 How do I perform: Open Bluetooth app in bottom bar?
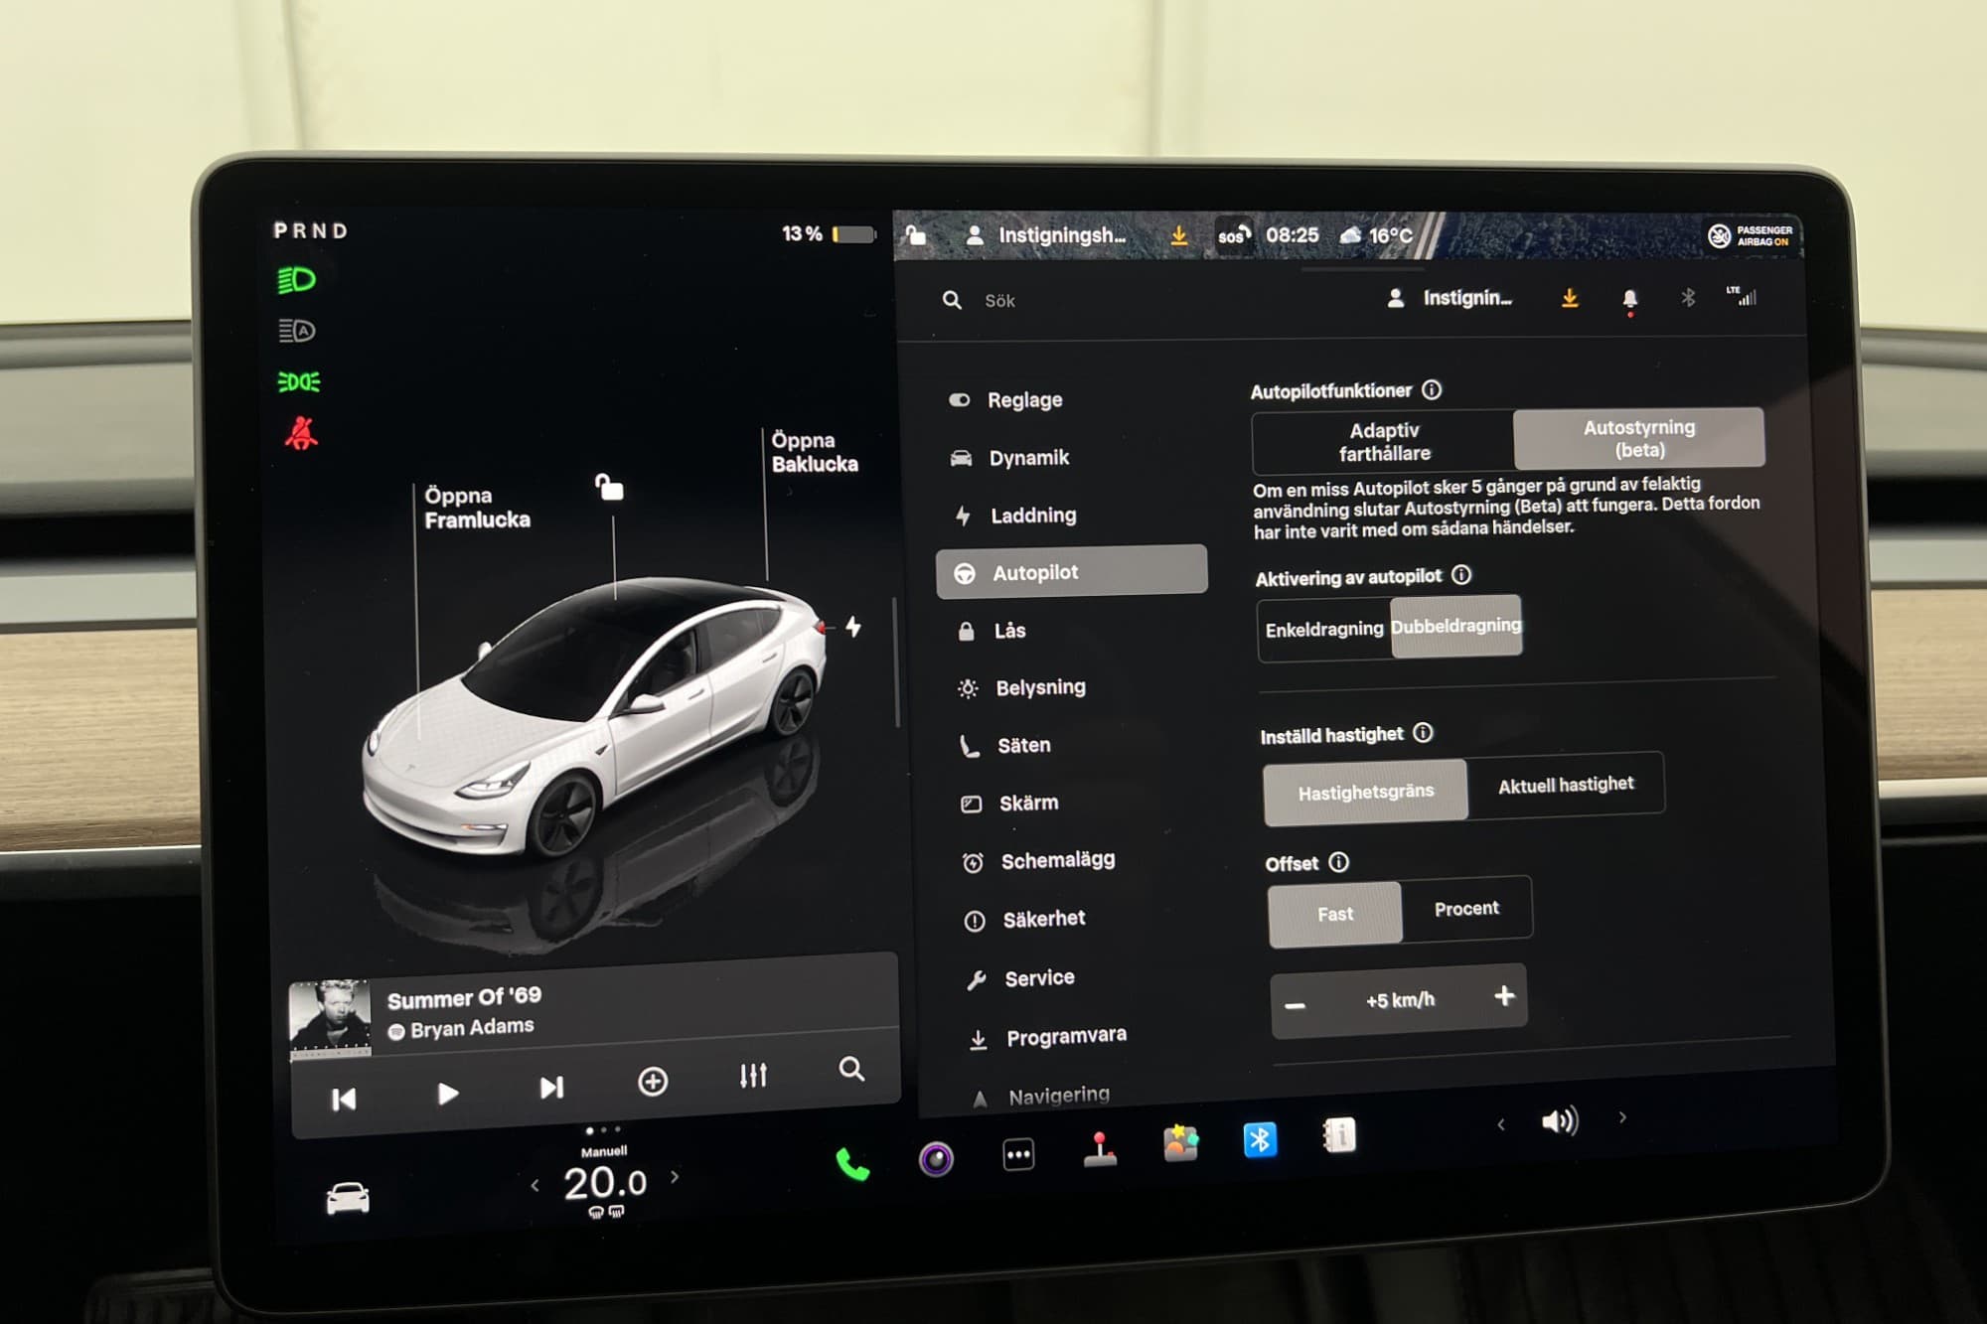[1260, 1139]
